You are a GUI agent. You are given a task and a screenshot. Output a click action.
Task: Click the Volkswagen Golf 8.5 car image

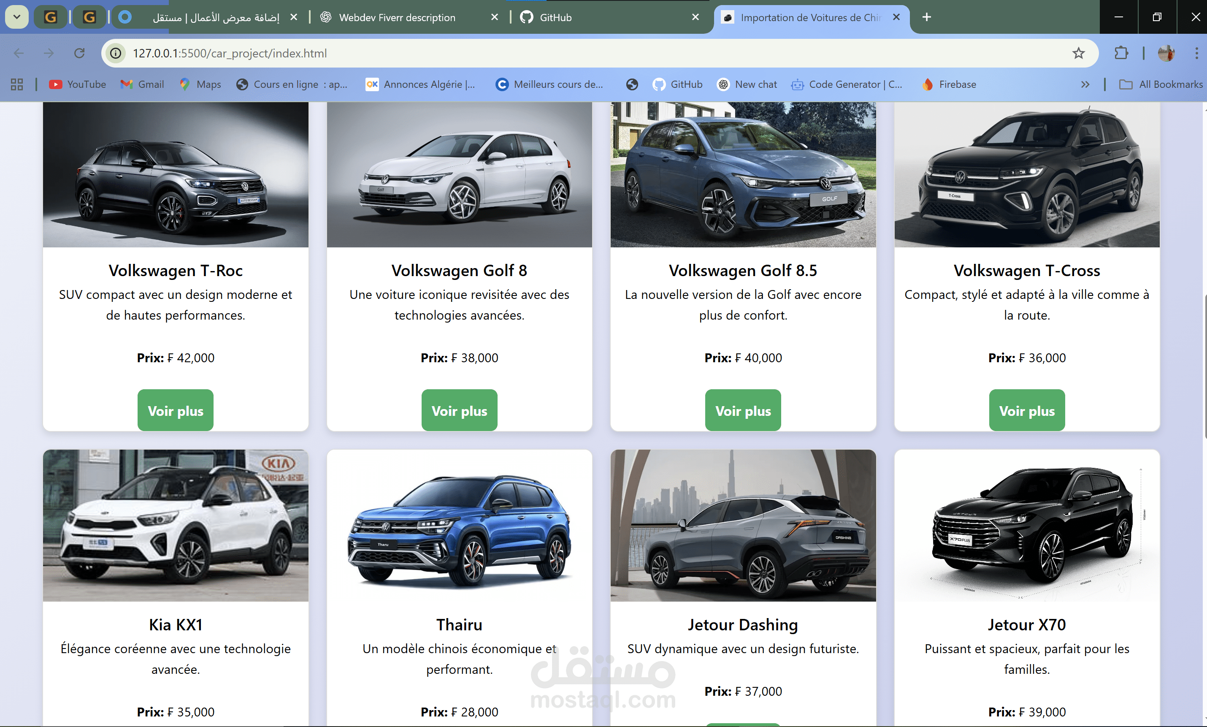(743, 175)
